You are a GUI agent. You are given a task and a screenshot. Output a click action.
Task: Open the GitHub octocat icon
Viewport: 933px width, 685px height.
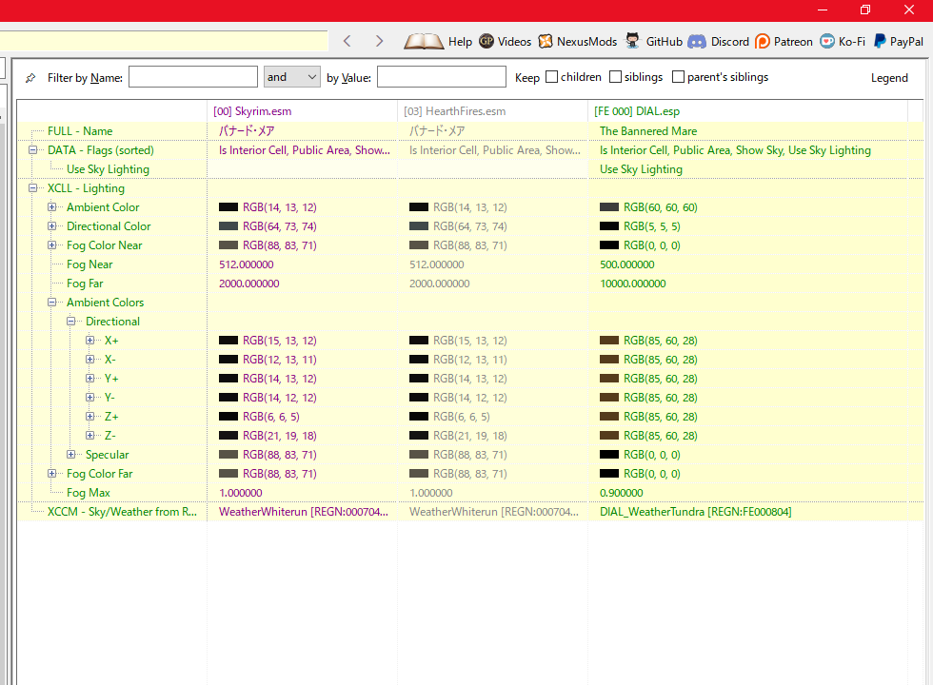pos(632,40)
